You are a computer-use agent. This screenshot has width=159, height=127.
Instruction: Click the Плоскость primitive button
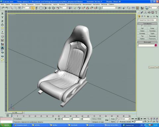(152, 39)
